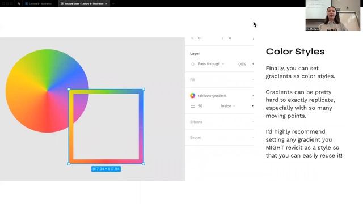Click the rainbow gradient remove minus icon
363x204 pixels.
pyautogui.click(x=253, y=96)
